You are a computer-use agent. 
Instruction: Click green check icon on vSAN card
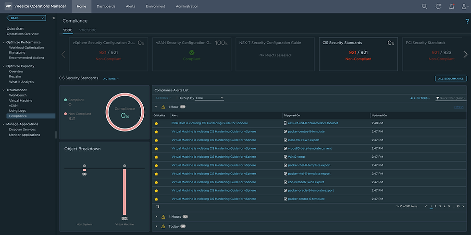[192, 52]
